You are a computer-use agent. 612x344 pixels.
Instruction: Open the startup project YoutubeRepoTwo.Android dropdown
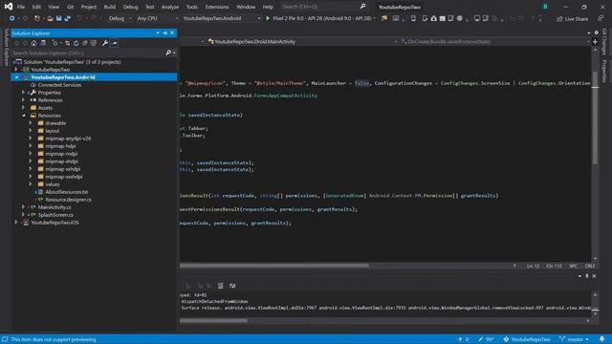pos(221,18)
